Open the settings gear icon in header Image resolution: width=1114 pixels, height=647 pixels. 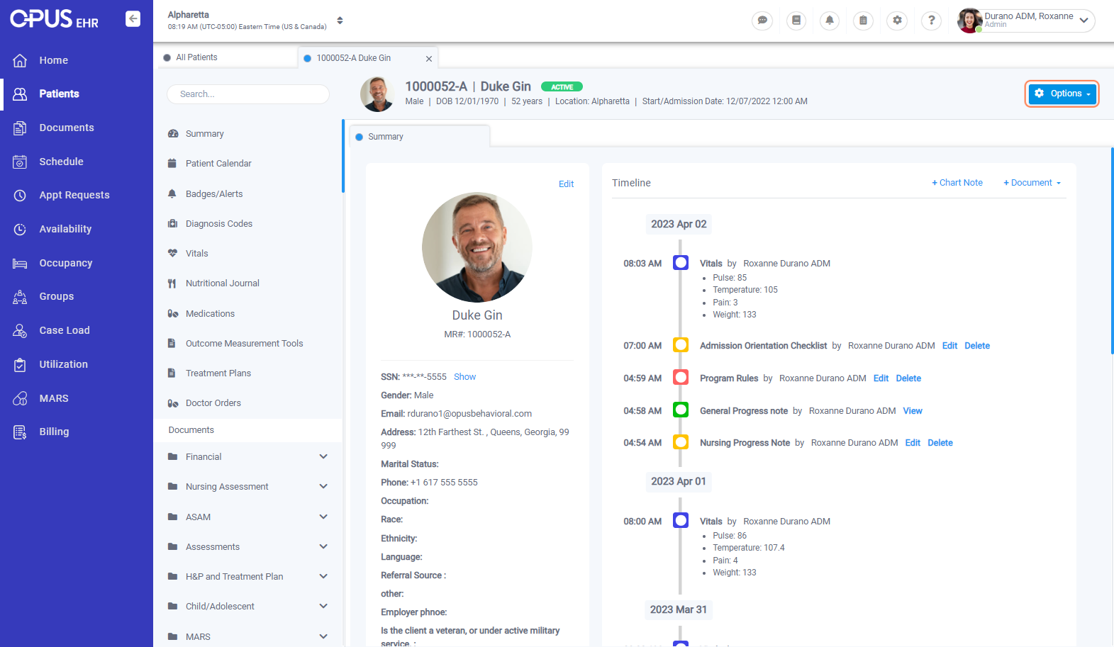[897, 21]
